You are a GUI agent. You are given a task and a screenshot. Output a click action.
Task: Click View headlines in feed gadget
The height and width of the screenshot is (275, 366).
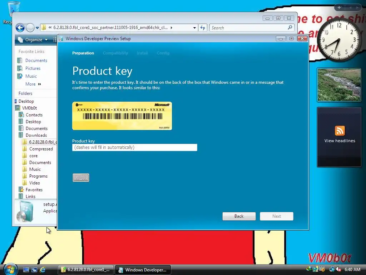pos(340,141)
